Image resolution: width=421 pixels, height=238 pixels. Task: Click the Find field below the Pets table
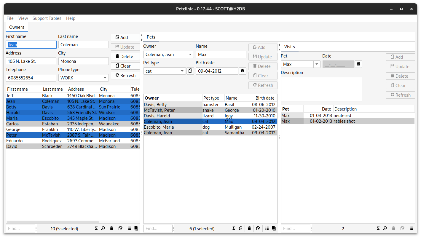[x=158, y=229]
